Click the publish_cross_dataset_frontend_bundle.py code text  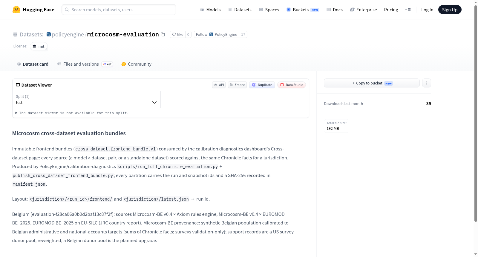(63, 176)
